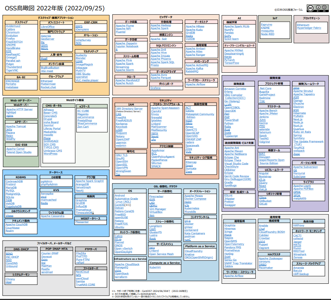Open the Neo4j link
The image size is (331, 300).
pos(80,190)
